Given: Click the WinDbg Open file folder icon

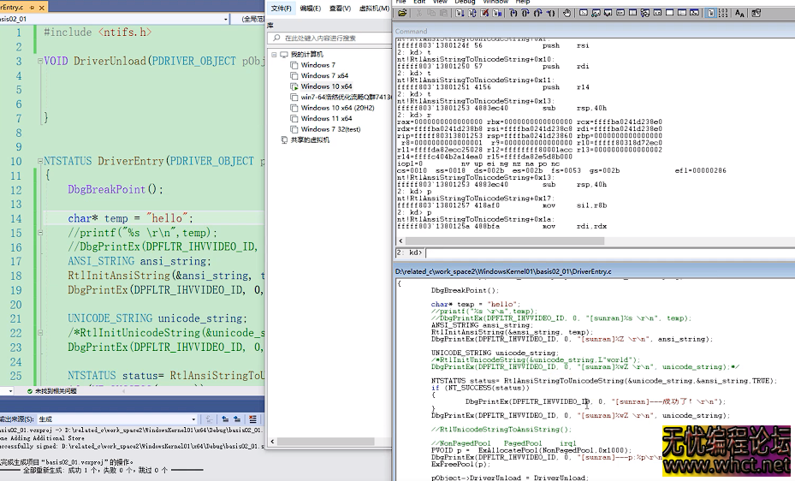Looking at the screenshot, I should [x=400, y=14].
